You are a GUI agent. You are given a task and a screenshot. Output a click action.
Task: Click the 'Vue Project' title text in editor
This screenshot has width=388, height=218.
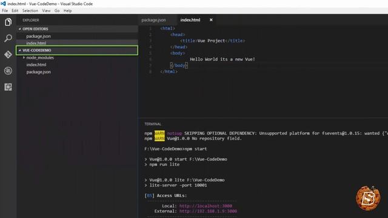click(x=212, y=41)
